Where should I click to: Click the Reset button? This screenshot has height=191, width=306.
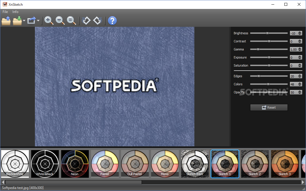[x=269, y=107]
